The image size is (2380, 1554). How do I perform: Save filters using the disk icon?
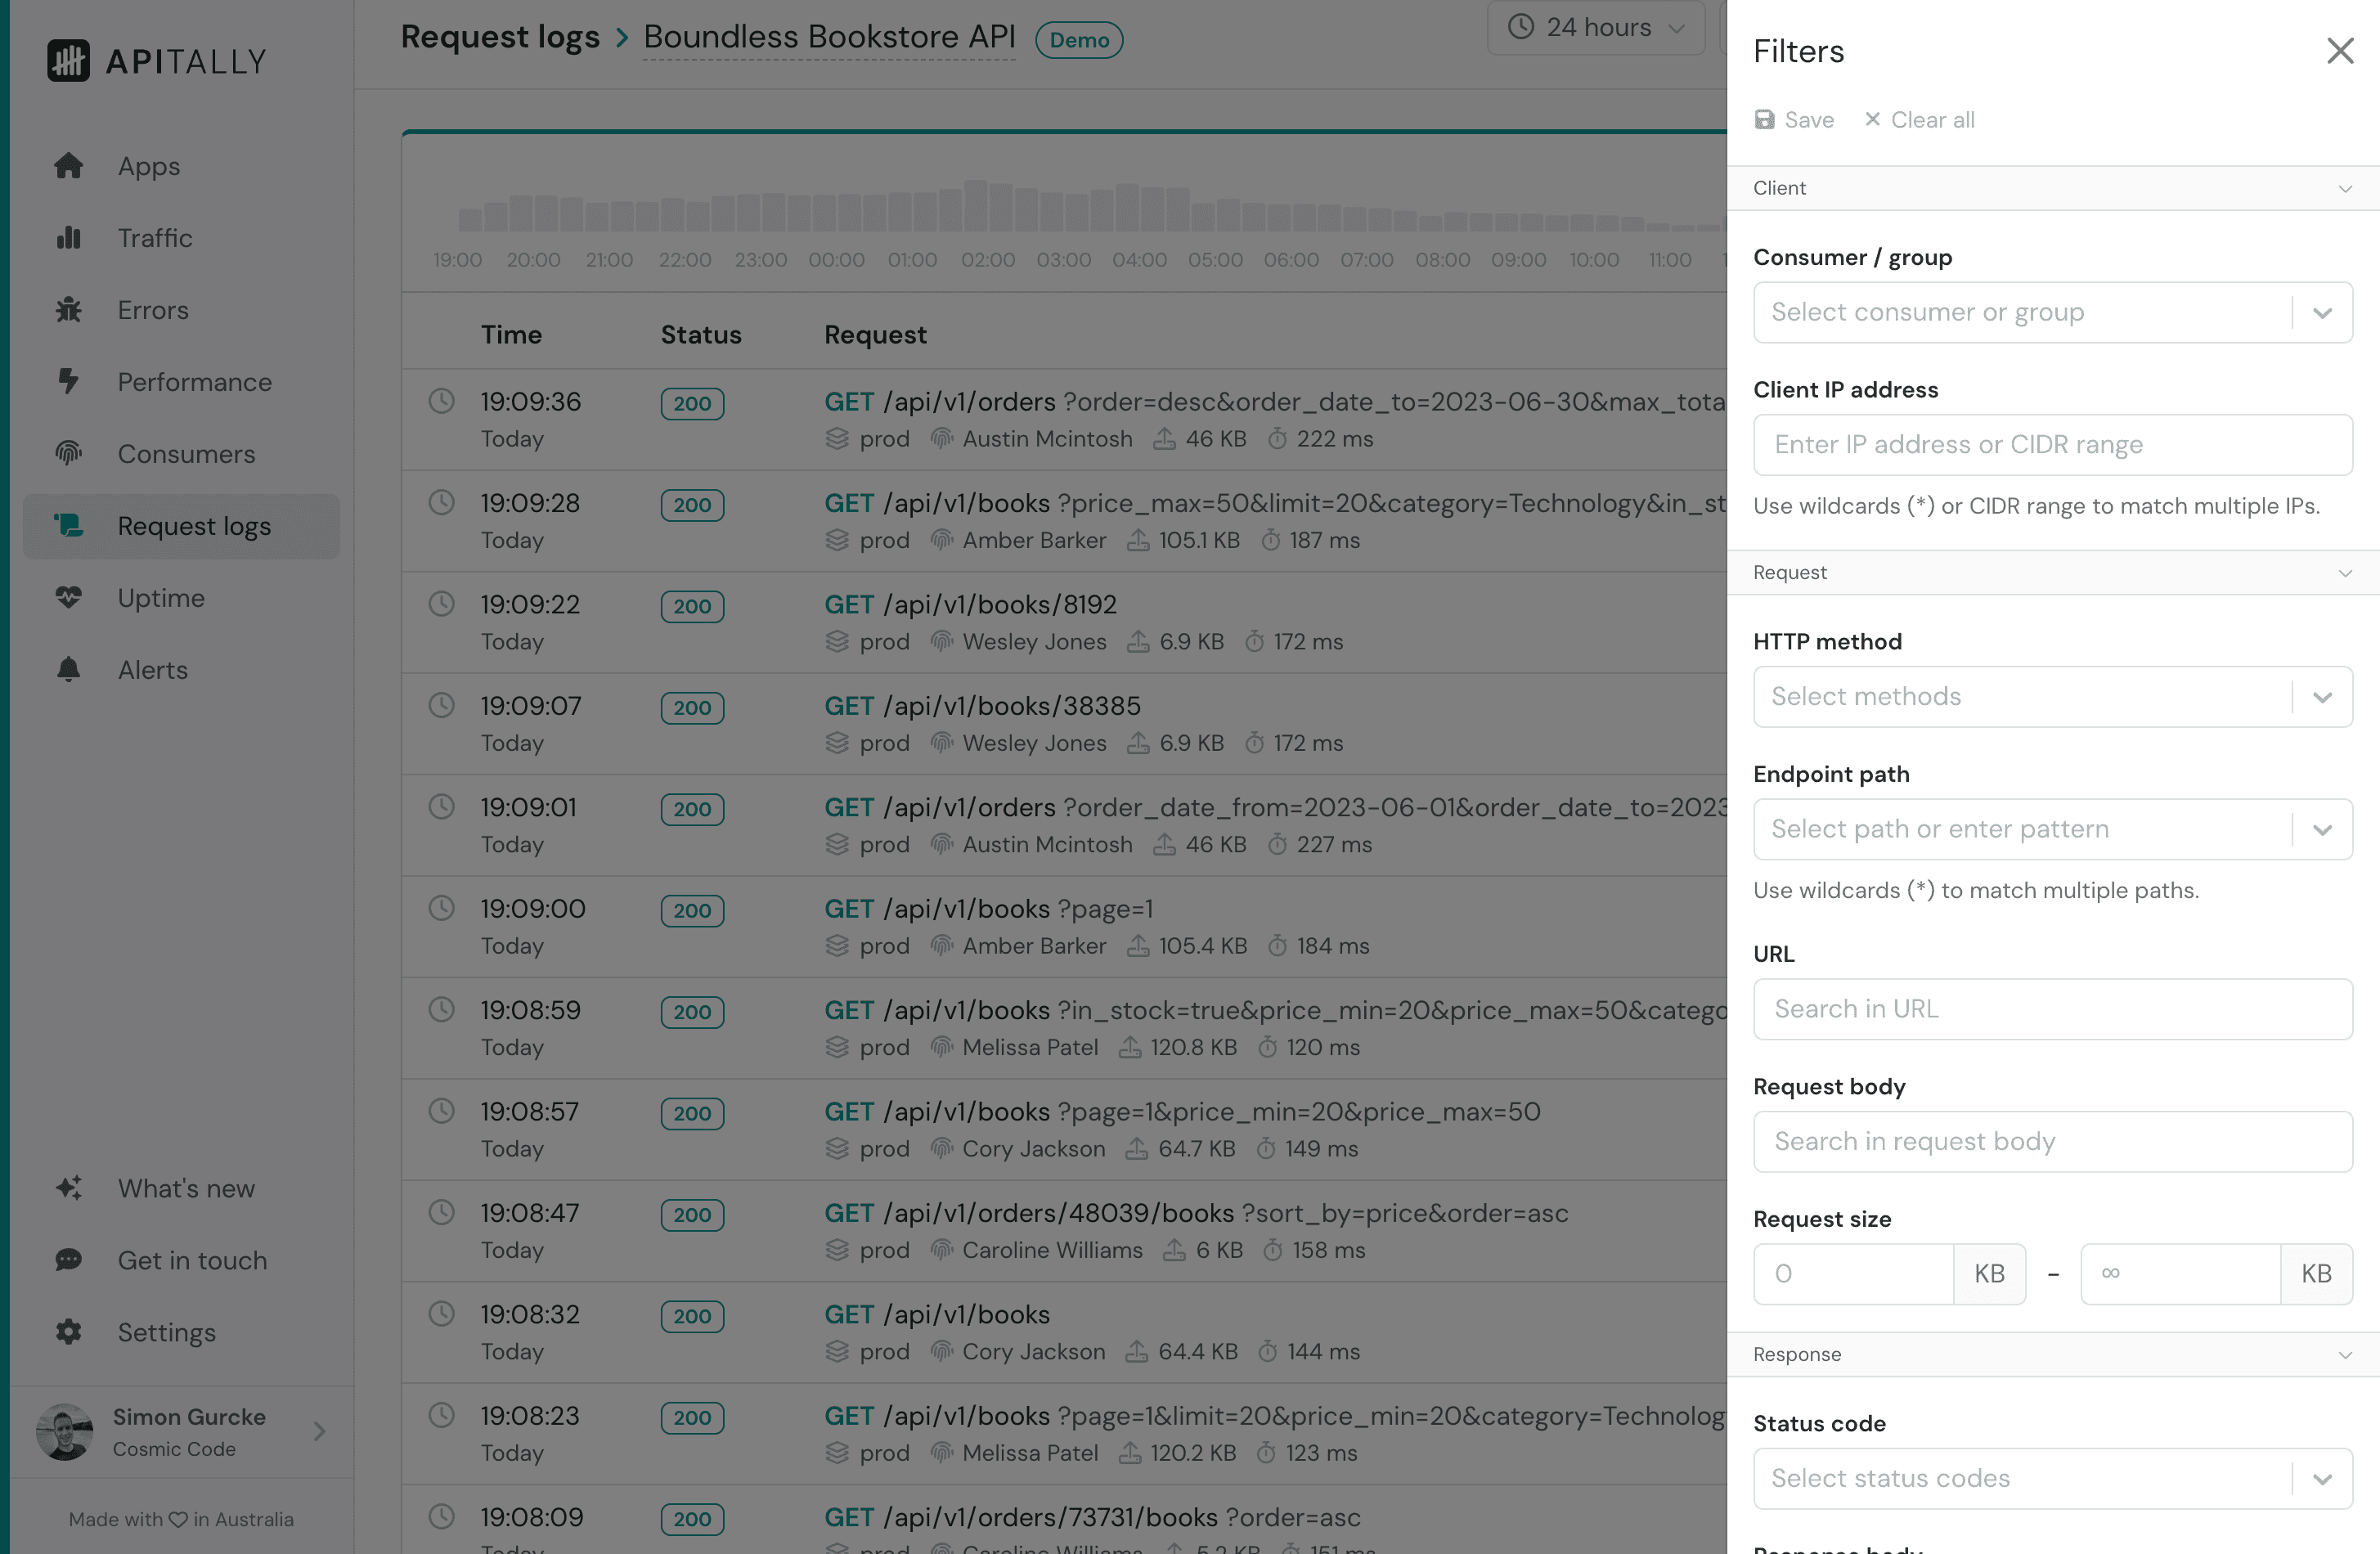1794,119
